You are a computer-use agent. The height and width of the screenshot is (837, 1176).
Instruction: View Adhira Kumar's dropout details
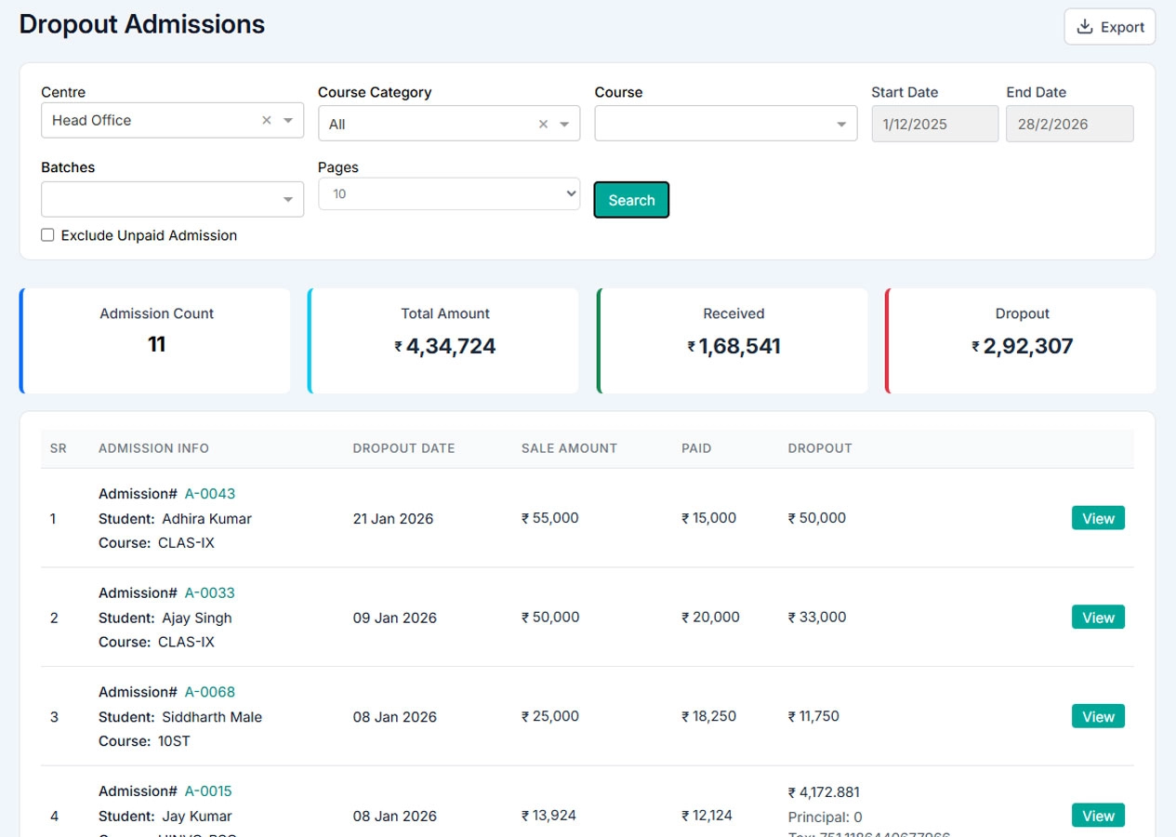(1097, 518)
